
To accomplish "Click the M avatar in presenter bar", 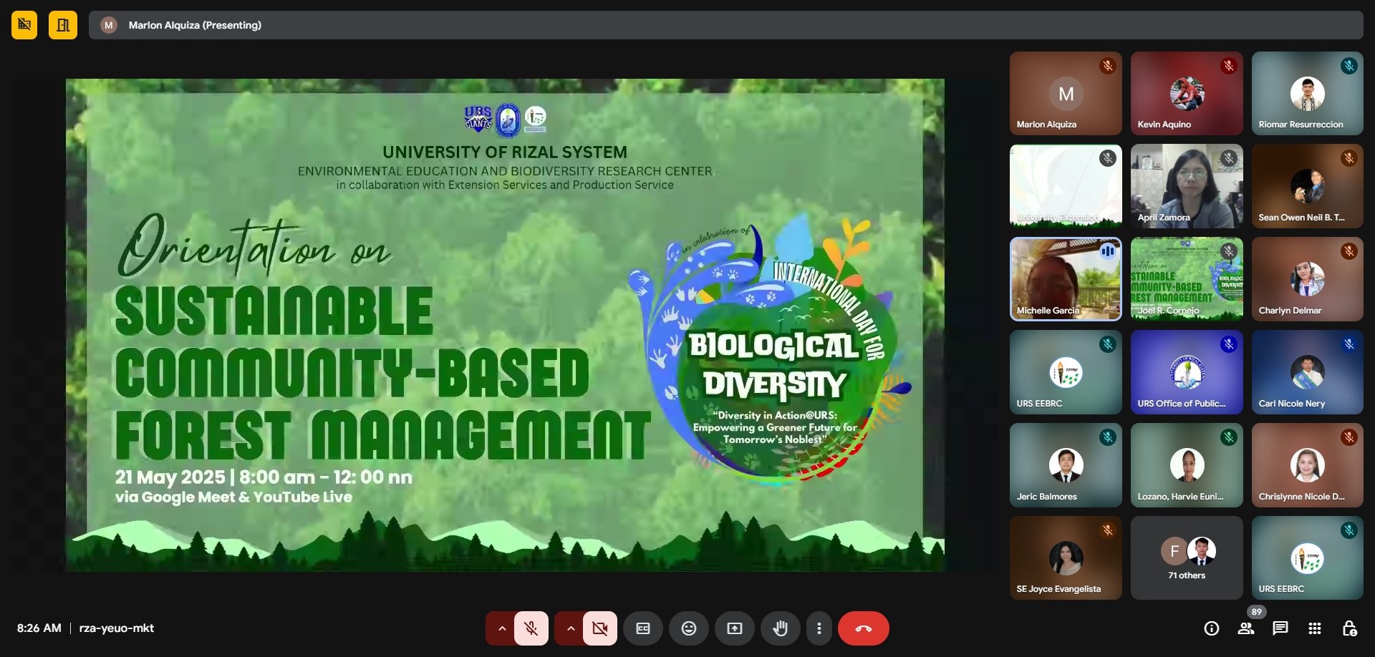I will 109,25.
